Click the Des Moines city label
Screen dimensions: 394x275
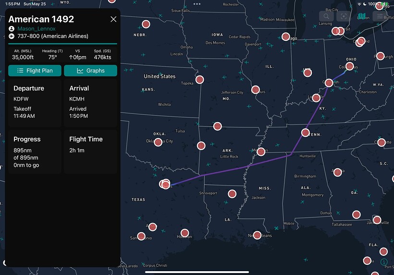(215, 43)
